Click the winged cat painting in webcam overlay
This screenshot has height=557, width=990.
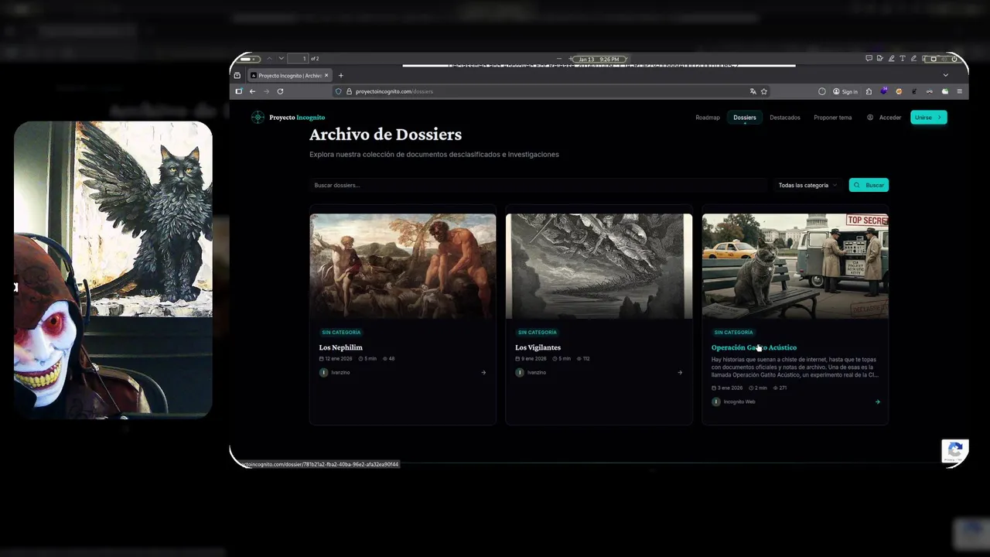pos(144,219)
